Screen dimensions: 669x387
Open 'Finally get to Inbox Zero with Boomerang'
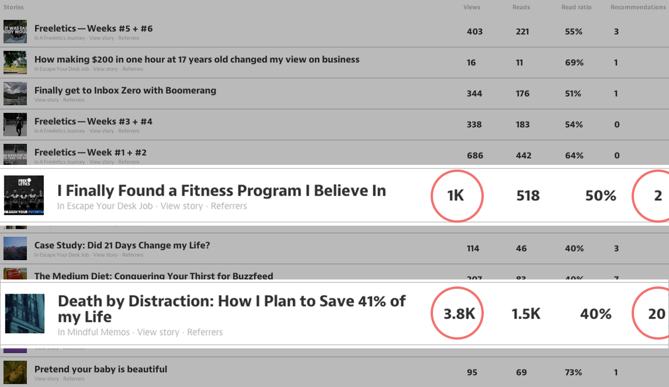pyautogui.click(x=126, y=91)
